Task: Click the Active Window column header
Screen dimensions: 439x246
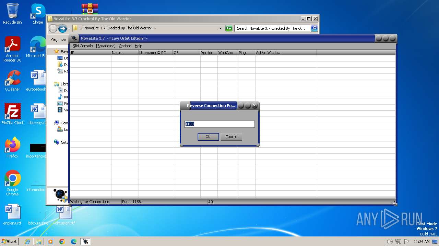Action: coord(286,53)
